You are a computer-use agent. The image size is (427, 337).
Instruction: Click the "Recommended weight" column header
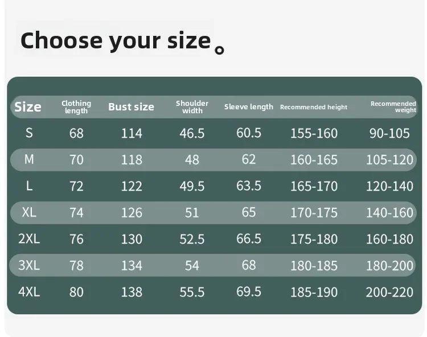[393, 107]
